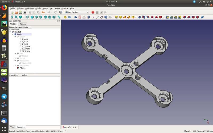Click the red macro record button
The image size is (213, 133).
[93, 12]
